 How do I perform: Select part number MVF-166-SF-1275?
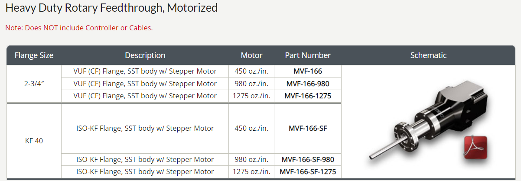click(308, 171)
